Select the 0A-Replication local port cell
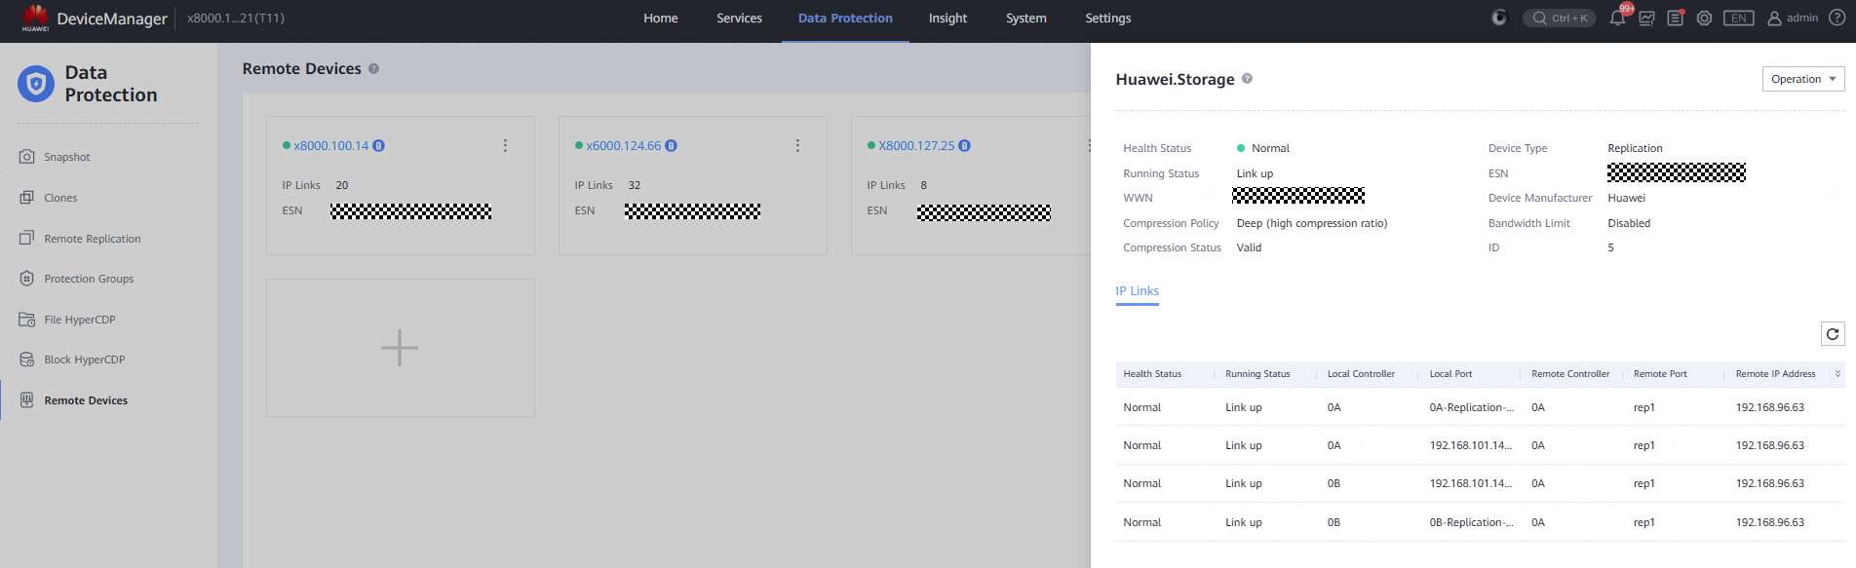The height and width of the screenshot is (568, 1856). click(x=1471, y=408)
